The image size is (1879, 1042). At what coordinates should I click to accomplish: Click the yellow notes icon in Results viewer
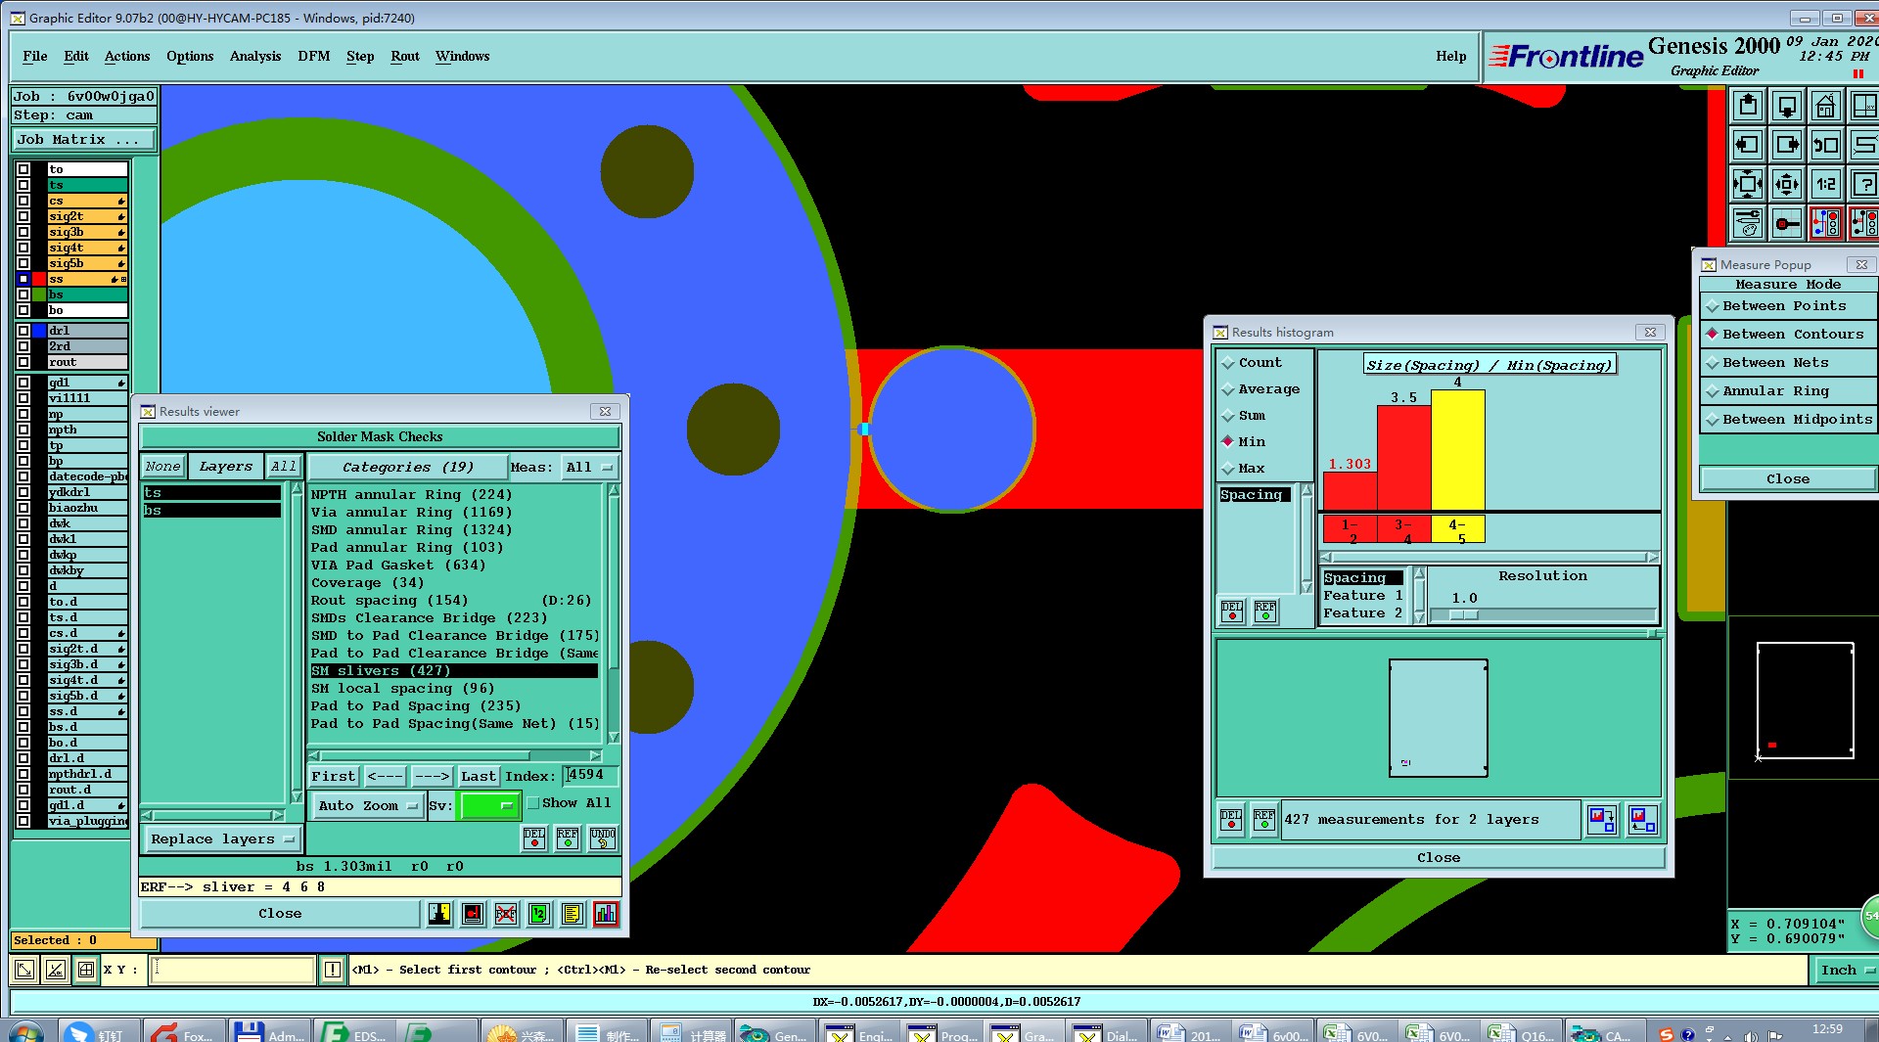click(573, 914)
